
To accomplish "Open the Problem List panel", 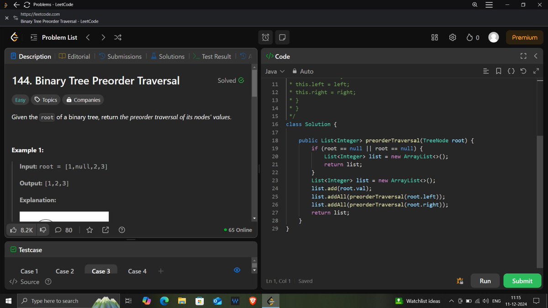I will (x=54, y=37).
